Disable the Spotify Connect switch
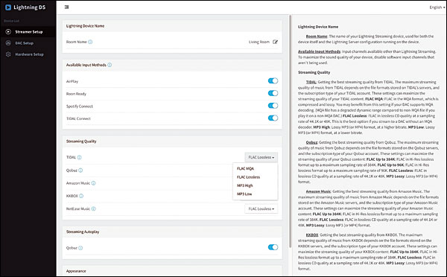Screen dimensions: 447x277 click(273, 106)
